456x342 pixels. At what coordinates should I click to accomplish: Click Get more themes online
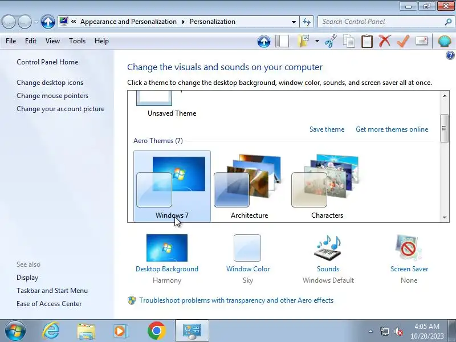tap(392, 129)
